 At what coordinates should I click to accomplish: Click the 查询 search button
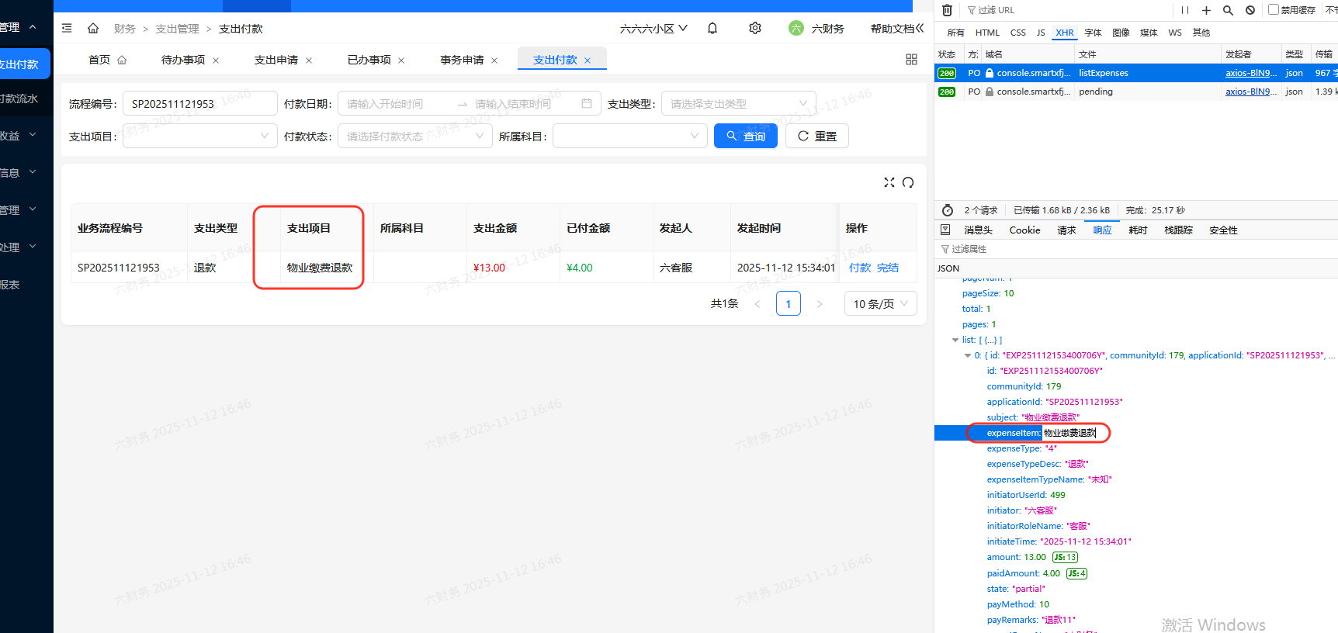[745, 137]
